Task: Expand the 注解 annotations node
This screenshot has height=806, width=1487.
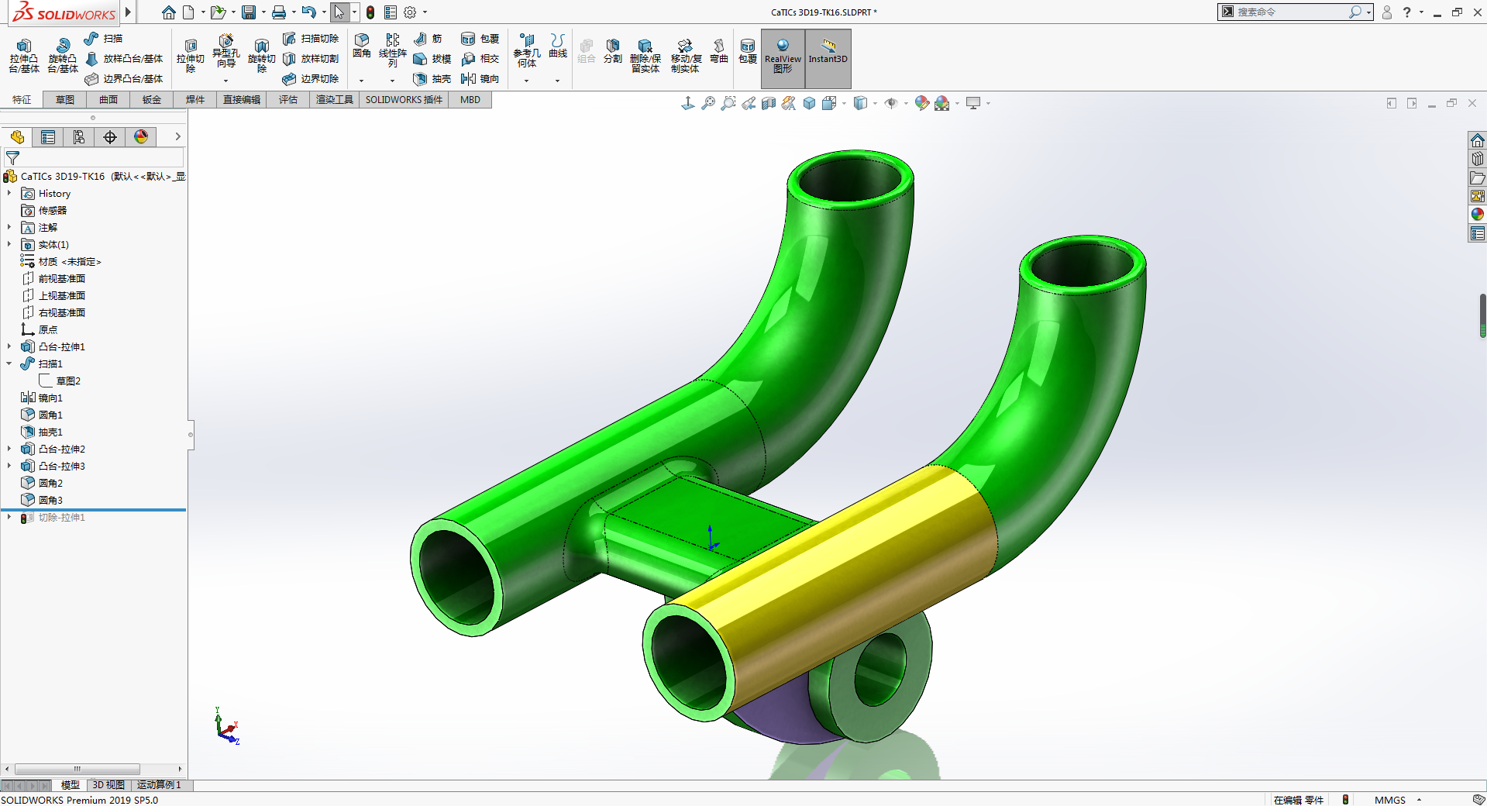Action: click(x=9, y=228)
